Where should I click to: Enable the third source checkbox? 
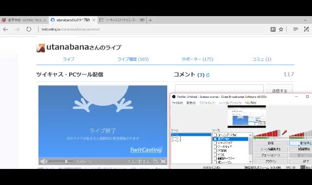(215, 143)
